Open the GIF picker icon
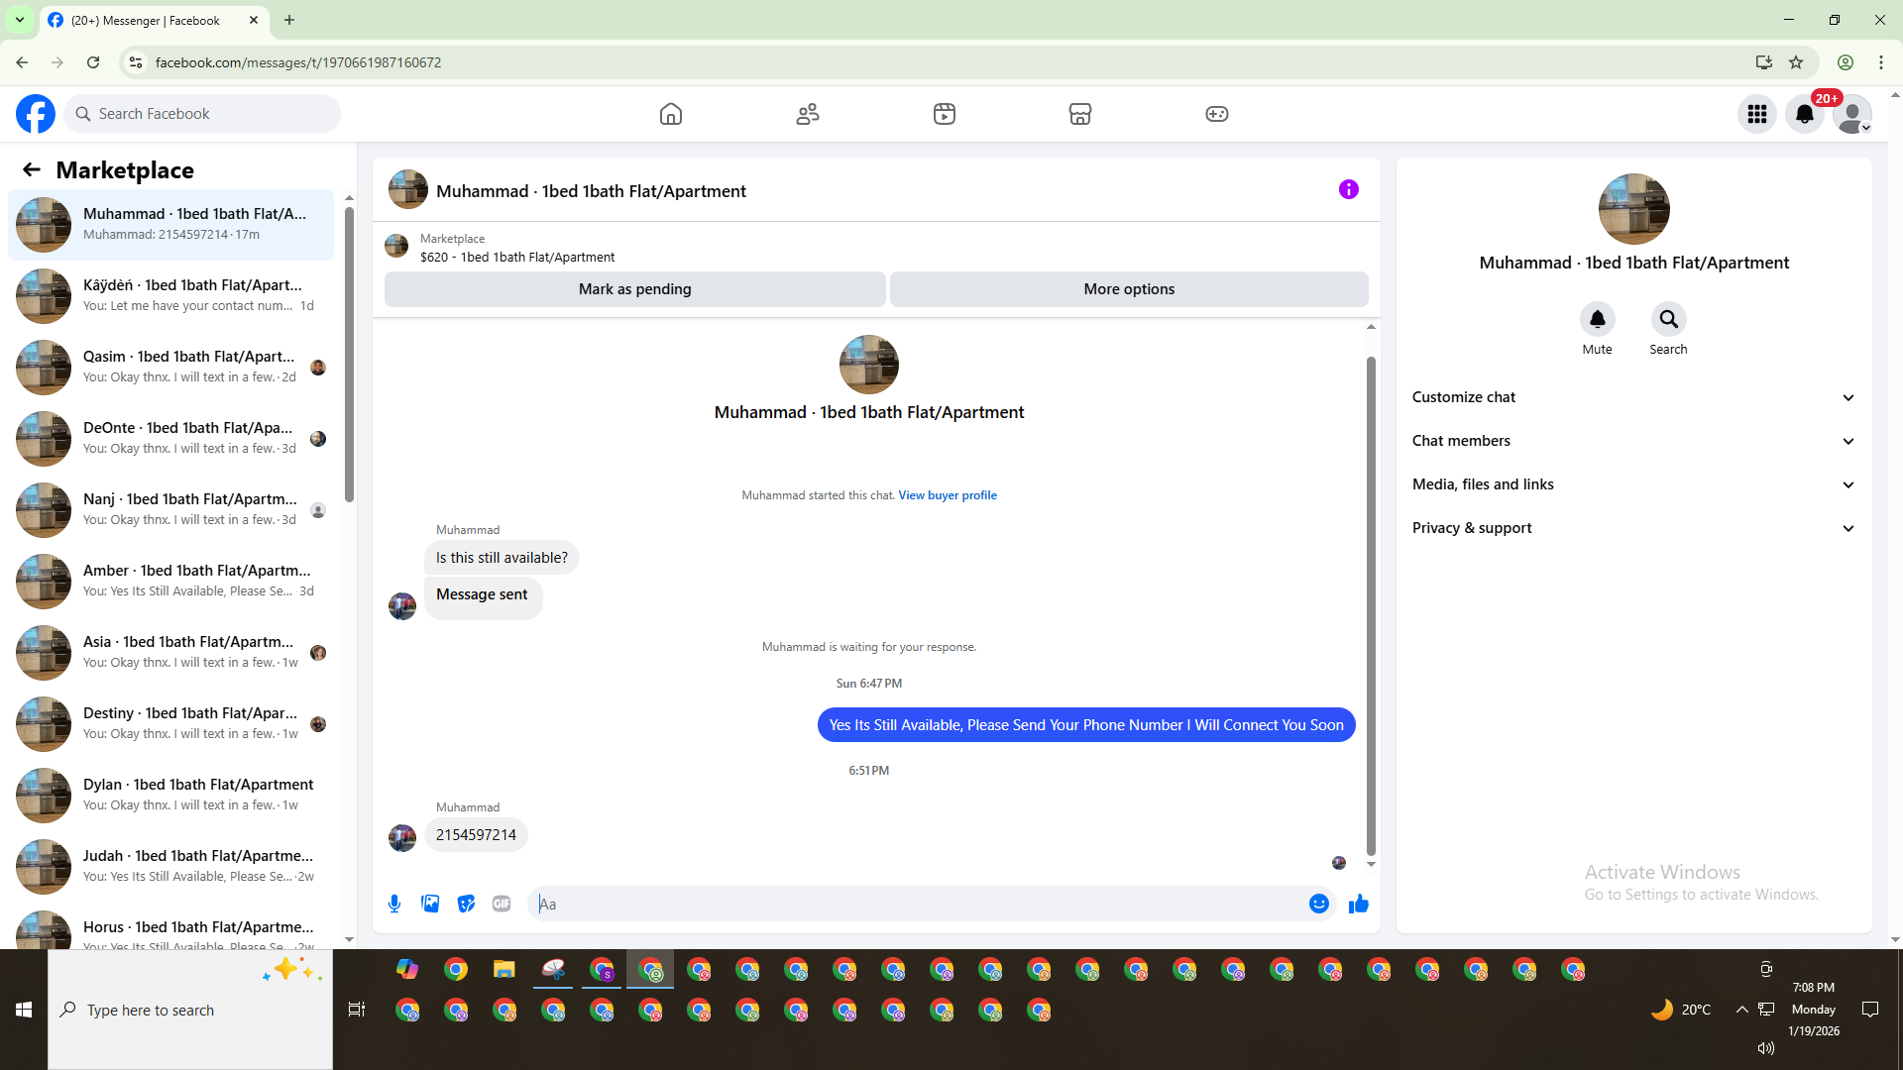 [502, 904]
